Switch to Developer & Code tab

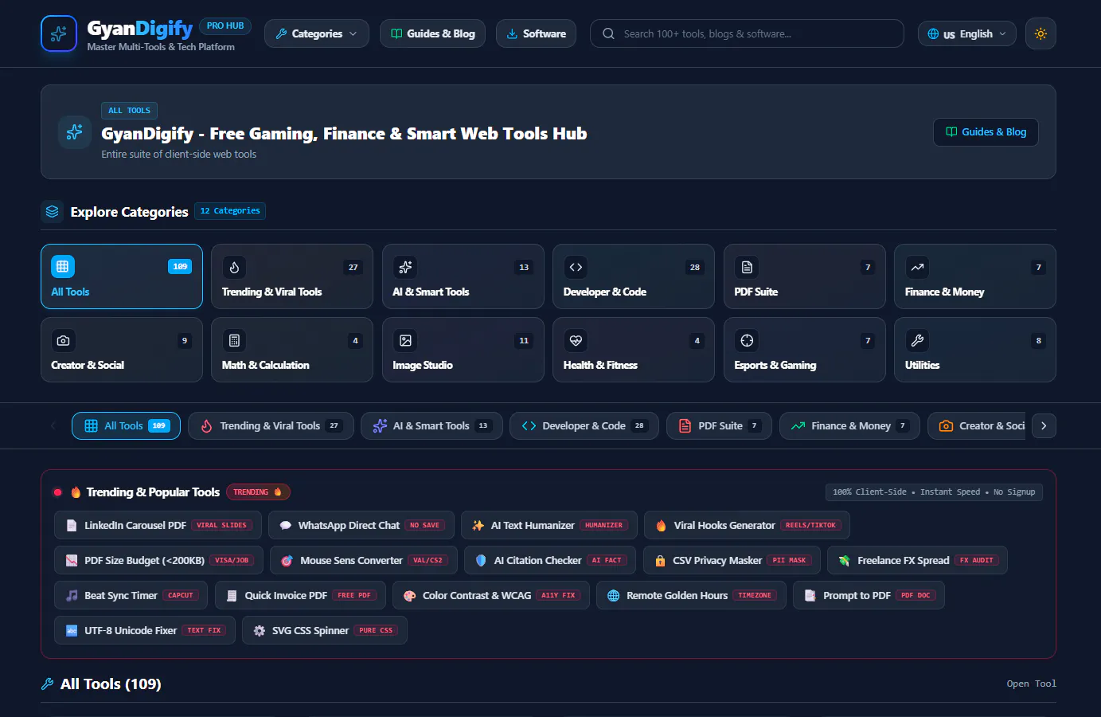pyautogui.click(x=584, y=426)
